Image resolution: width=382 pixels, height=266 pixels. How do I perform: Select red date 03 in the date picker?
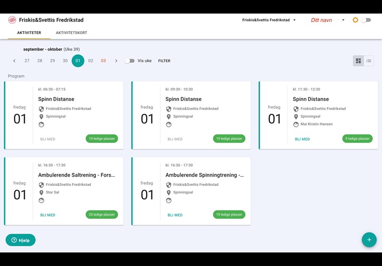(103, 61)
